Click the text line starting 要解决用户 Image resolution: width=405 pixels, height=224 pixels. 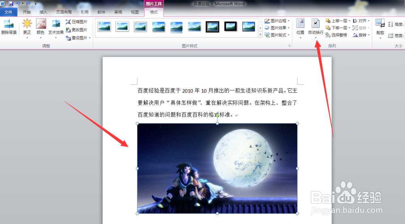click(217, 103)
